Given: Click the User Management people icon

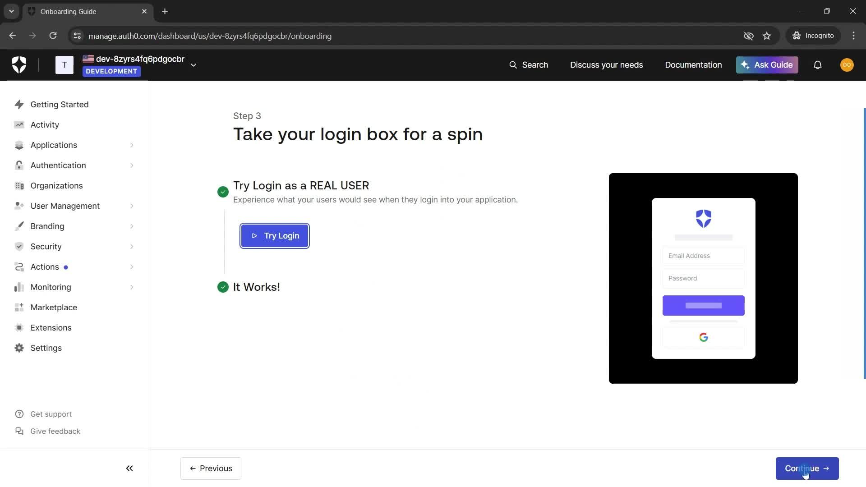Looking at the screenshot, I should [19, 206].
